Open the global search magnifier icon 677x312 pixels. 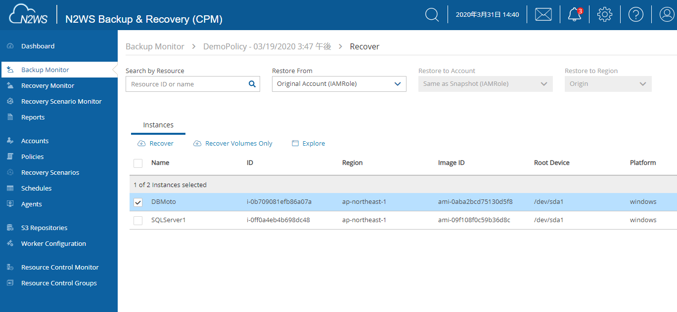pyautogui.click(x=432, y=15)
